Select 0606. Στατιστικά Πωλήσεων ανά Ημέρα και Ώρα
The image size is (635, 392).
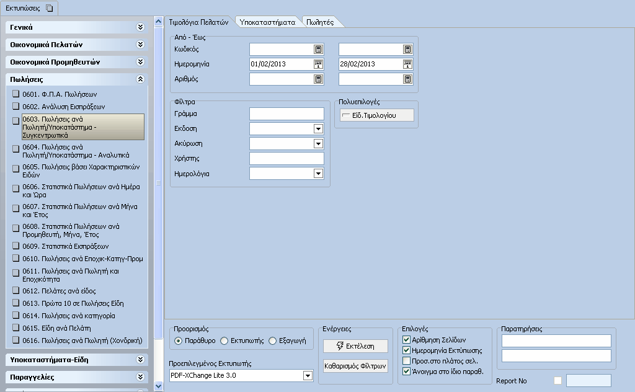pos(81,191)
